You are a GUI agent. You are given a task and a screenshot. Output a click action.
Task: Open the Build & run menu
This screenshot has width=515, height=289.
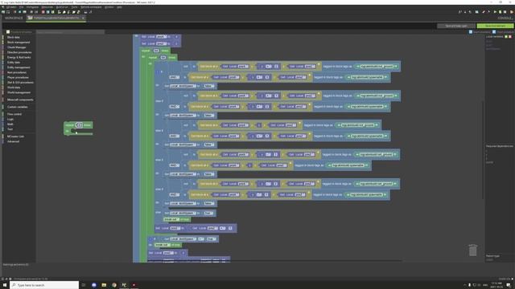pos(62,7)
